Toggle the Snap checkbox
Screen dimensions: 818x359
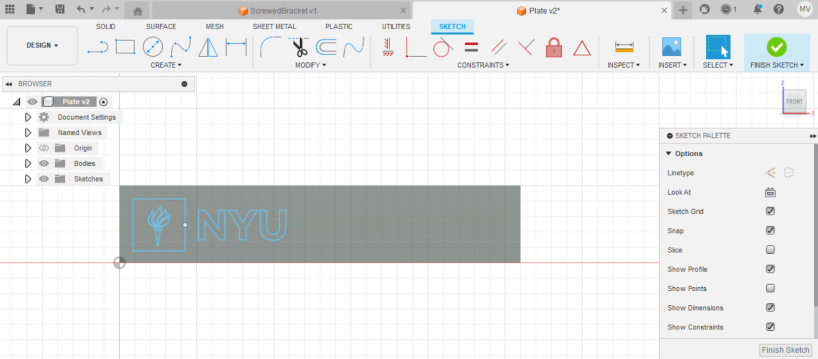coord(770,230)
